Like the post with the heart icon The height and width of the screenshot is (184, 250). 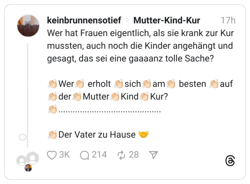[52, 155]
